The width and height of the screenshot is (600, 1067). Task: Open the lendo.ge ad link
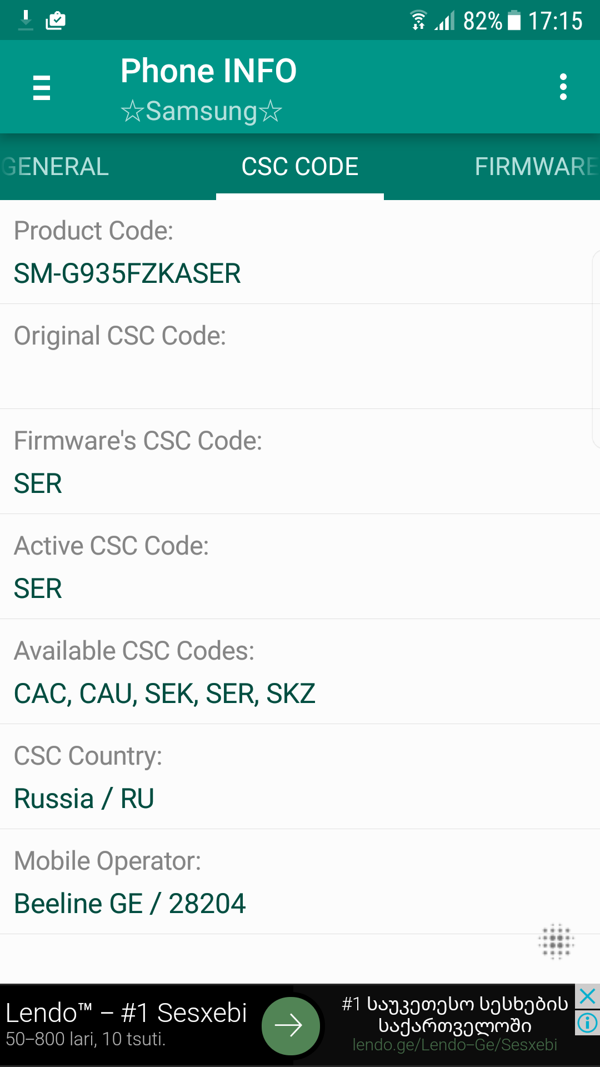point(454,1045)
